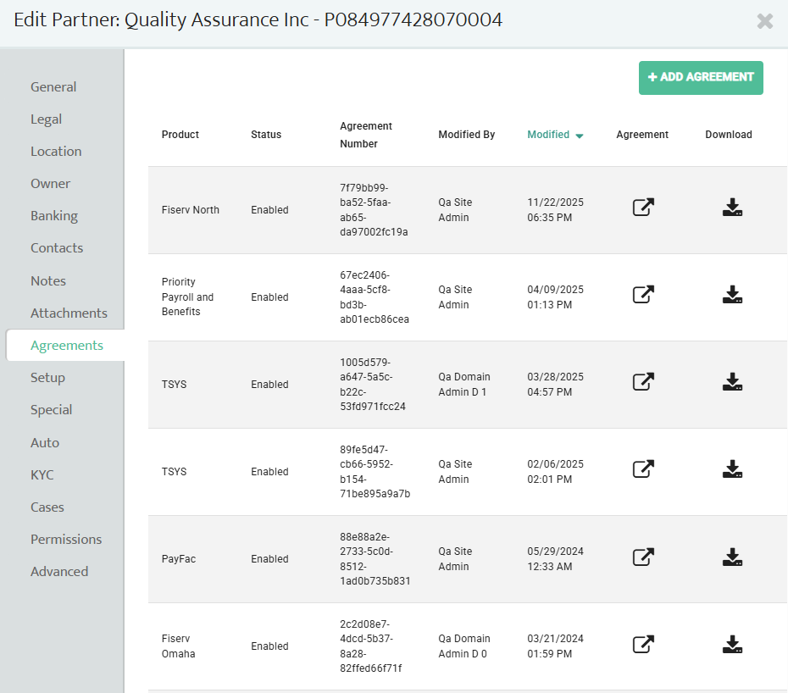Switch to the Legal tab
Image resolution: width=788 pixels, height=693 pixels.
coord(47,119)
